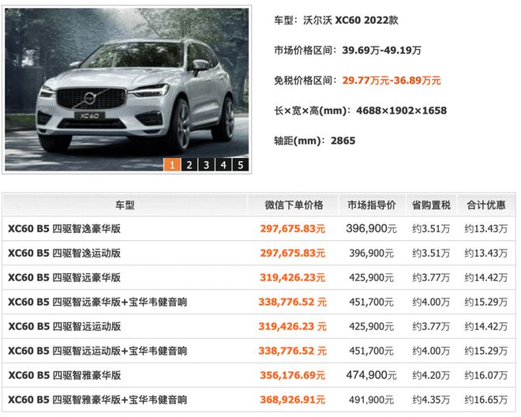This screenshot has width=521, height=417.
Task: Open XC60 B5 四驱智远运动版+宝华韦健音响
Action: 97,351
